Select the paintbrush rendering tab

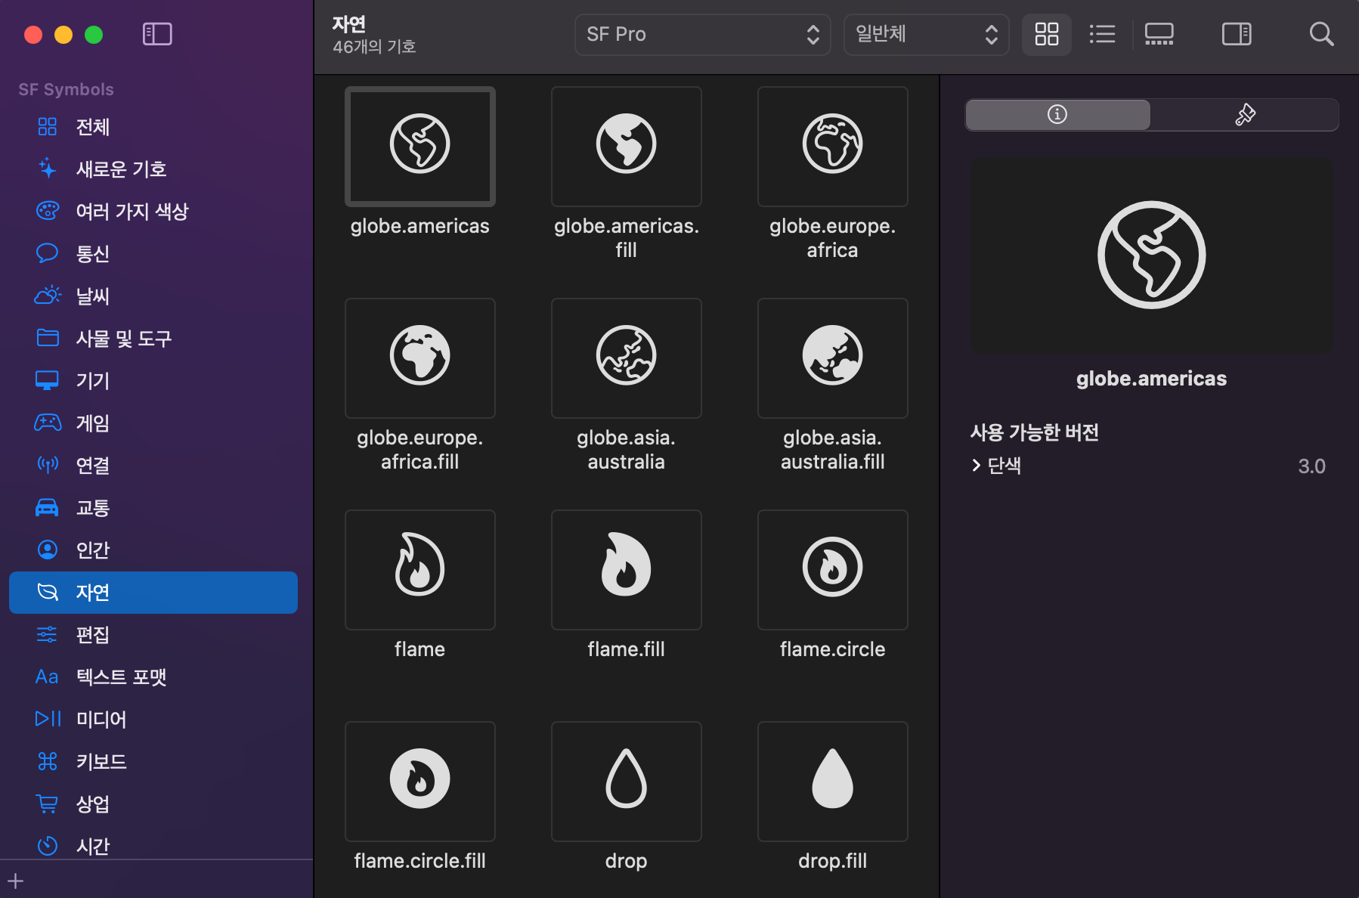point(1245,114)
